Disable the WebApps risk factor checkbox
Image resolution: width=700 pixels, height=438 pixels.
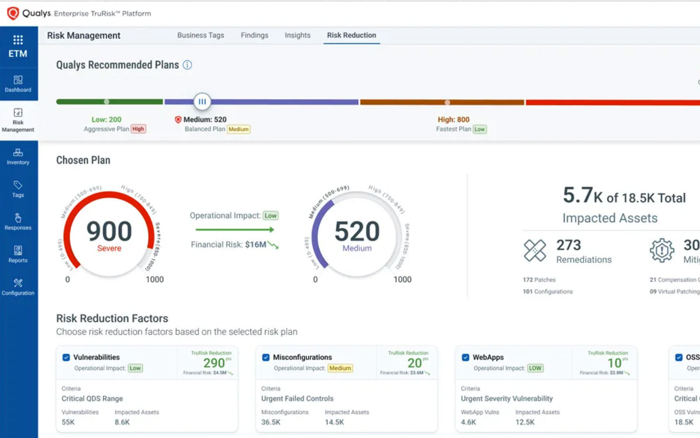[x=466, y=357]
